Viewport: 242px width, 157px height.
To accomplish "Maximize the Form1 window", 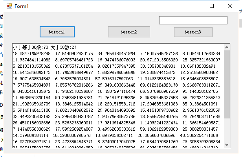I will tap(212, 6).
